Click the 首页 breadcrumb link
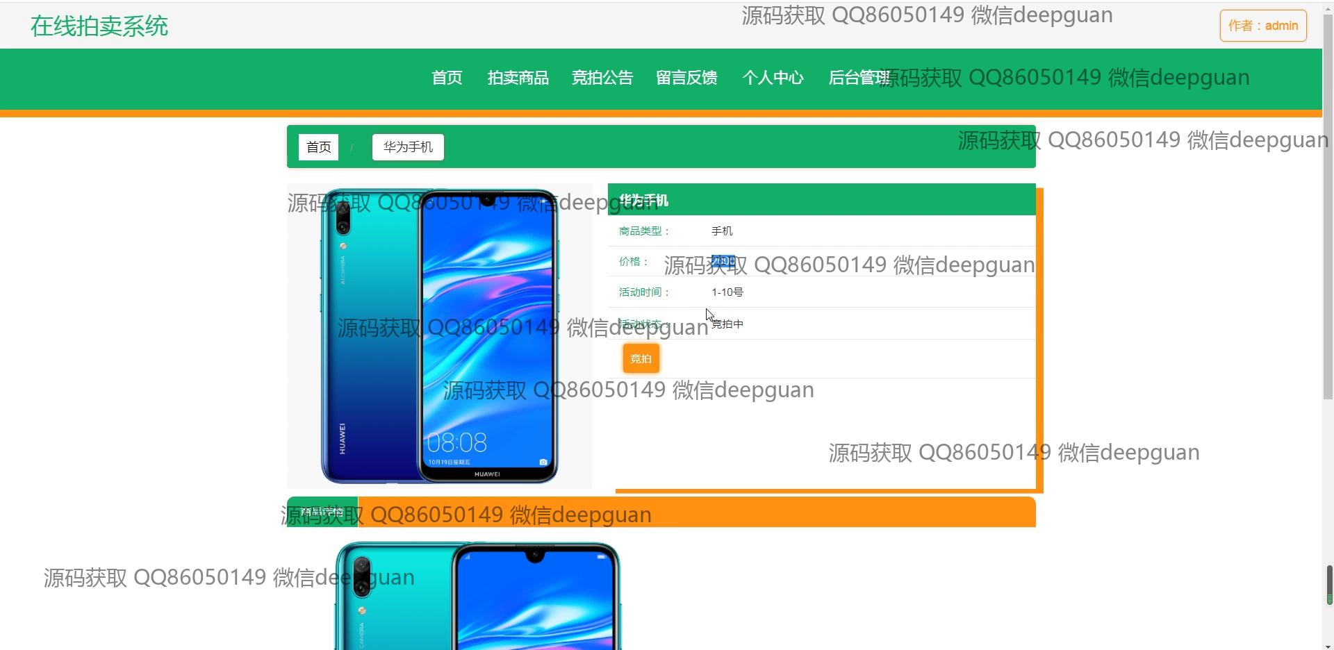The height and width of the screenshot is (650, 1334). pos(319,147)
